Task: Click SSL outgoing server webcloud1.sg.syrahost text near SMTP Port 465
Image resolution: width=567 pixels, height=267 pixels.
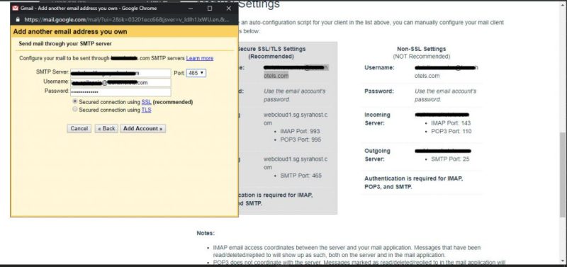Action: pos(296,164)
